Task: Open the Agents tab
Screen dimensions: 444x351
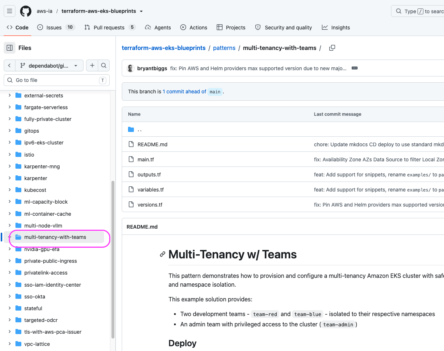Action: (158, 28)
